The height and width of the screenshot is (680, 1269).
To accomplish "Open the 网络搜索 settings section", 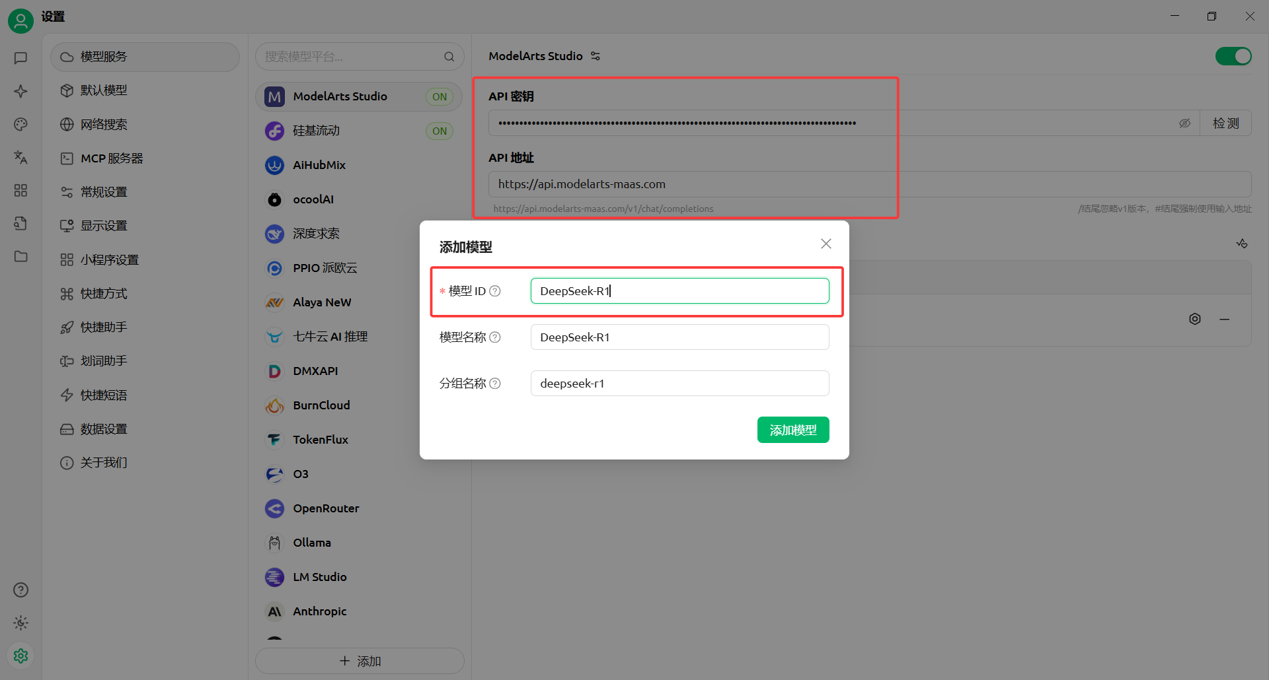I will [145, 125].
